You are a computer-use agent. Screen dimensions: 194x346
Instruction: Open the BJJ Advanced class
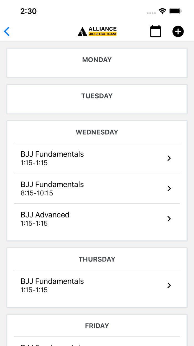45,219
